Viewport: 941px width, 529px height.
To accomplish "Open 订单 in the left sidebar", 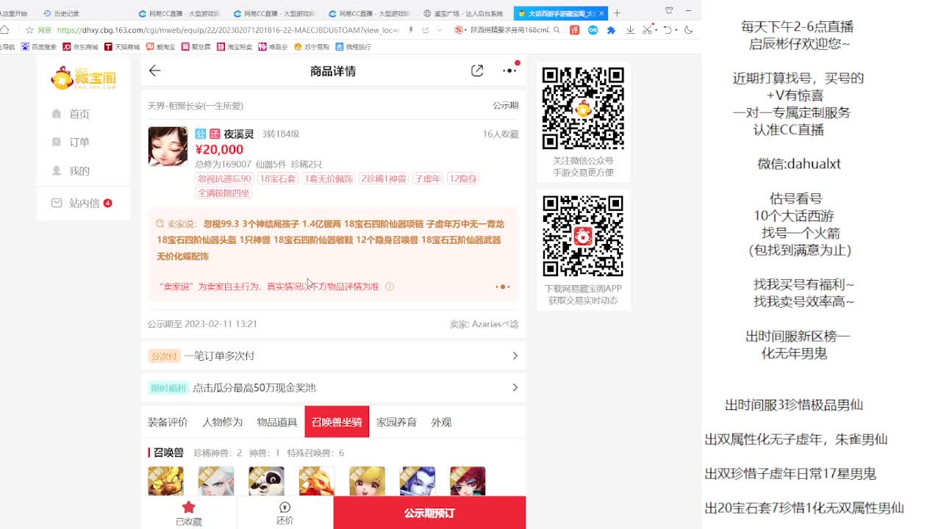I will click(71, 142).
